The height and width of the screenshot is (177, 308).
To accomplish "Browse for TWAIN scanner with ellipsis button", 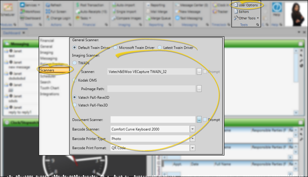I will [199, 72].
